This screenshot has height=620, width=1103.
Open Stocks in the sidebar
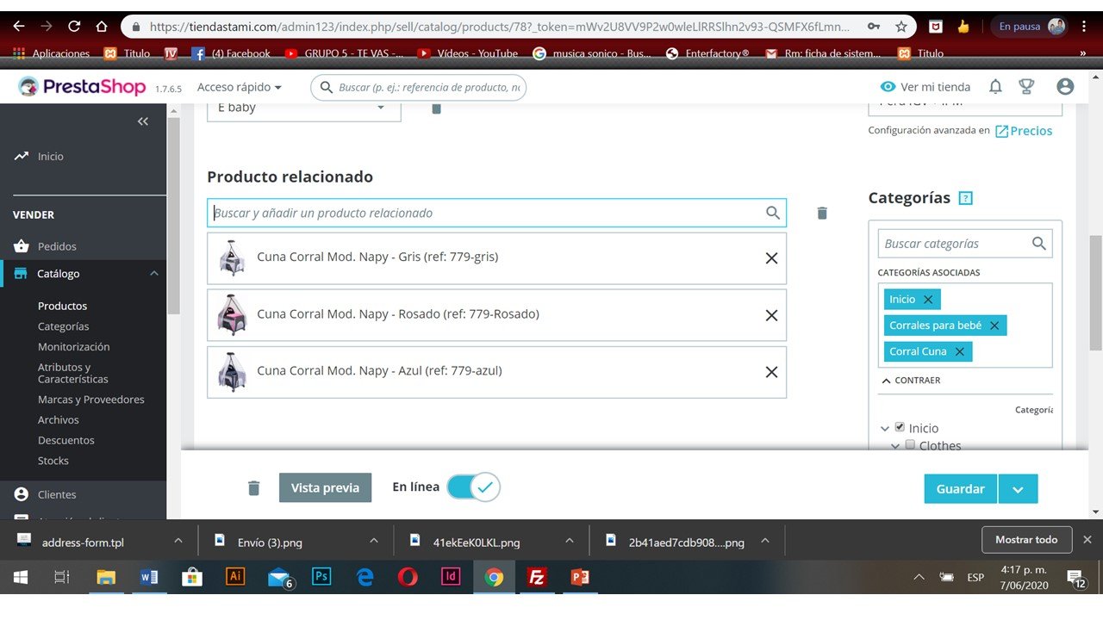[x=53, y=461]
